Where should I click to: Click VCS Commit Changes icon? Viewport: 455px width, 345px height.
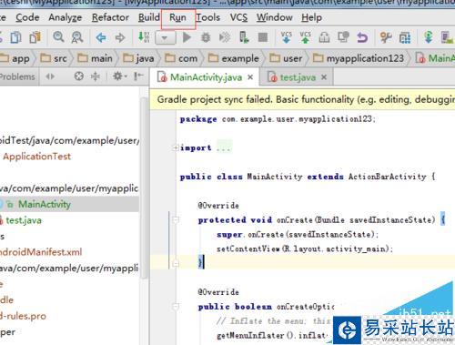pyautogui.click(x=305, y=37)
